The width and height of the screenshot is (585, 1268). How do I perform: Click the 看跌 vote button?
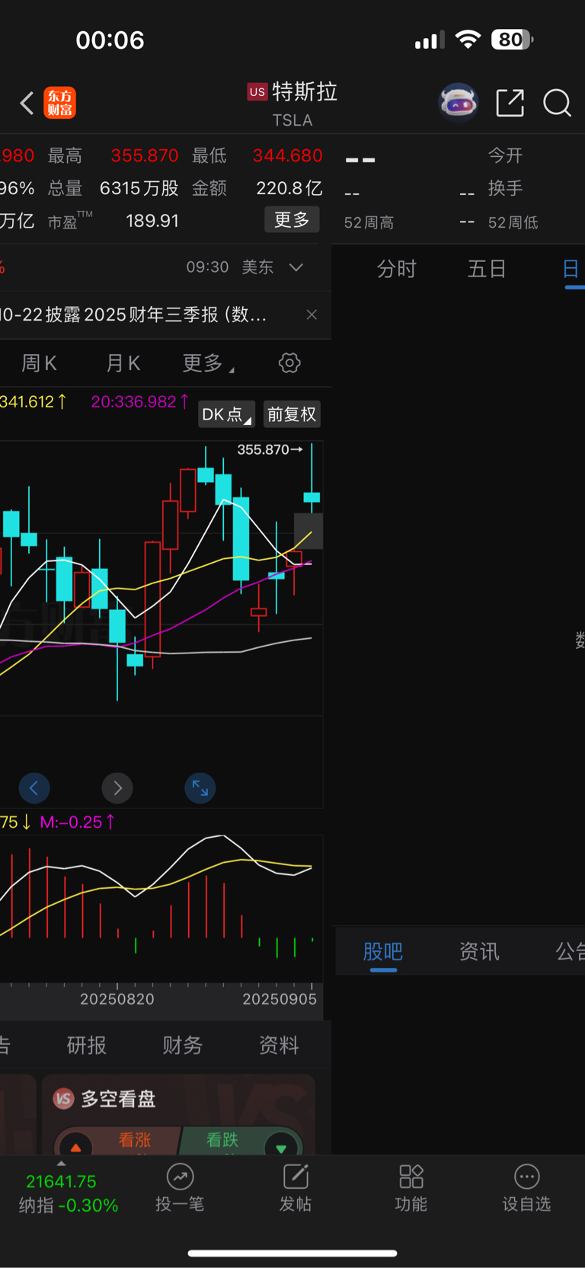pos(241,1141)
